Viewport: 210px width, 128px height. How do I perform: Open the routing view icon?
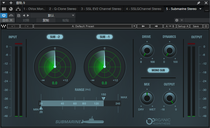click(x=18, y=9)
